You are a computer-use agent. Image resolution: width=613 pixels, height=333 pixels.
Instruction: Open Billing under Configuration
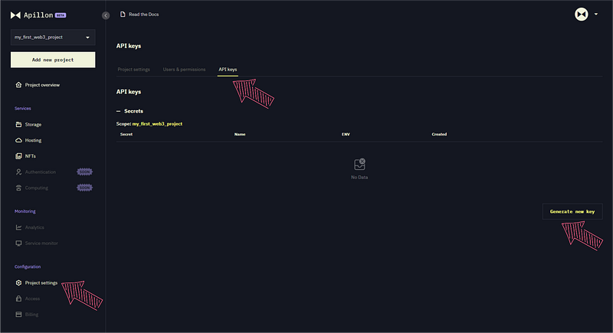[x=31, y=315]
